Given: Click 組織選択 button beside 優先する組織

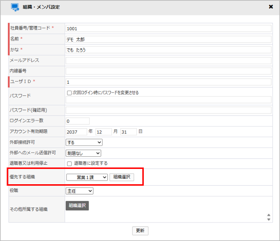Looking at the screenshot, I should 122,177.
